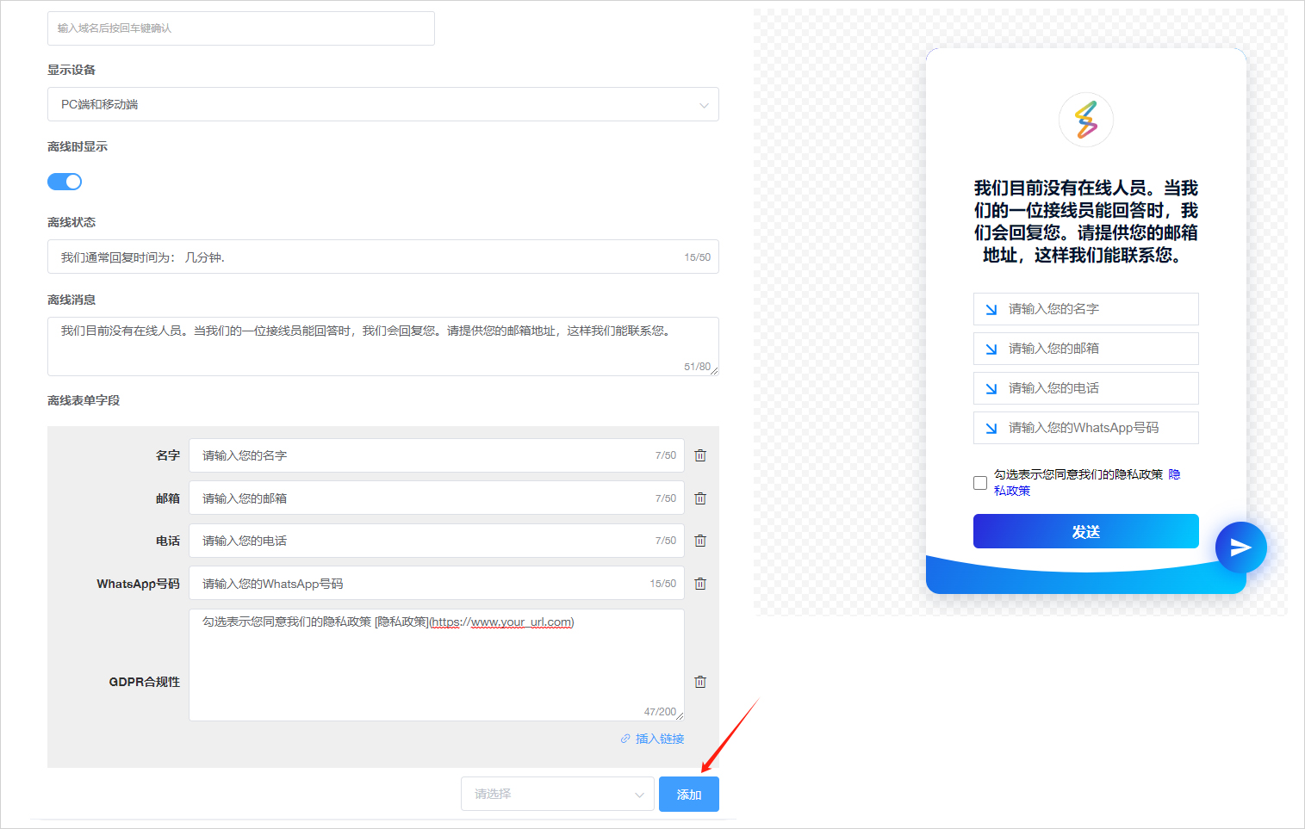Viewport: 1305px width, 829px height.
Task: Click the 发送 button in preview
Action: point(1086,531)
